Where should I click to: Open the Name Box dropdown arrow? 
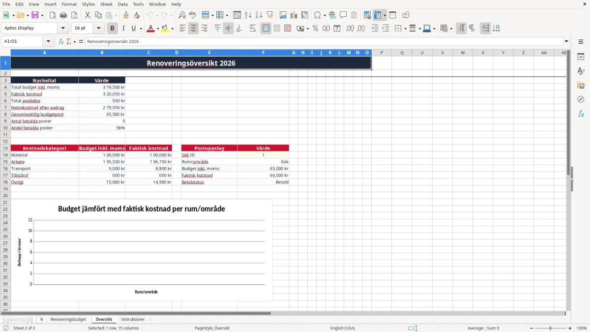pos(48,42)
